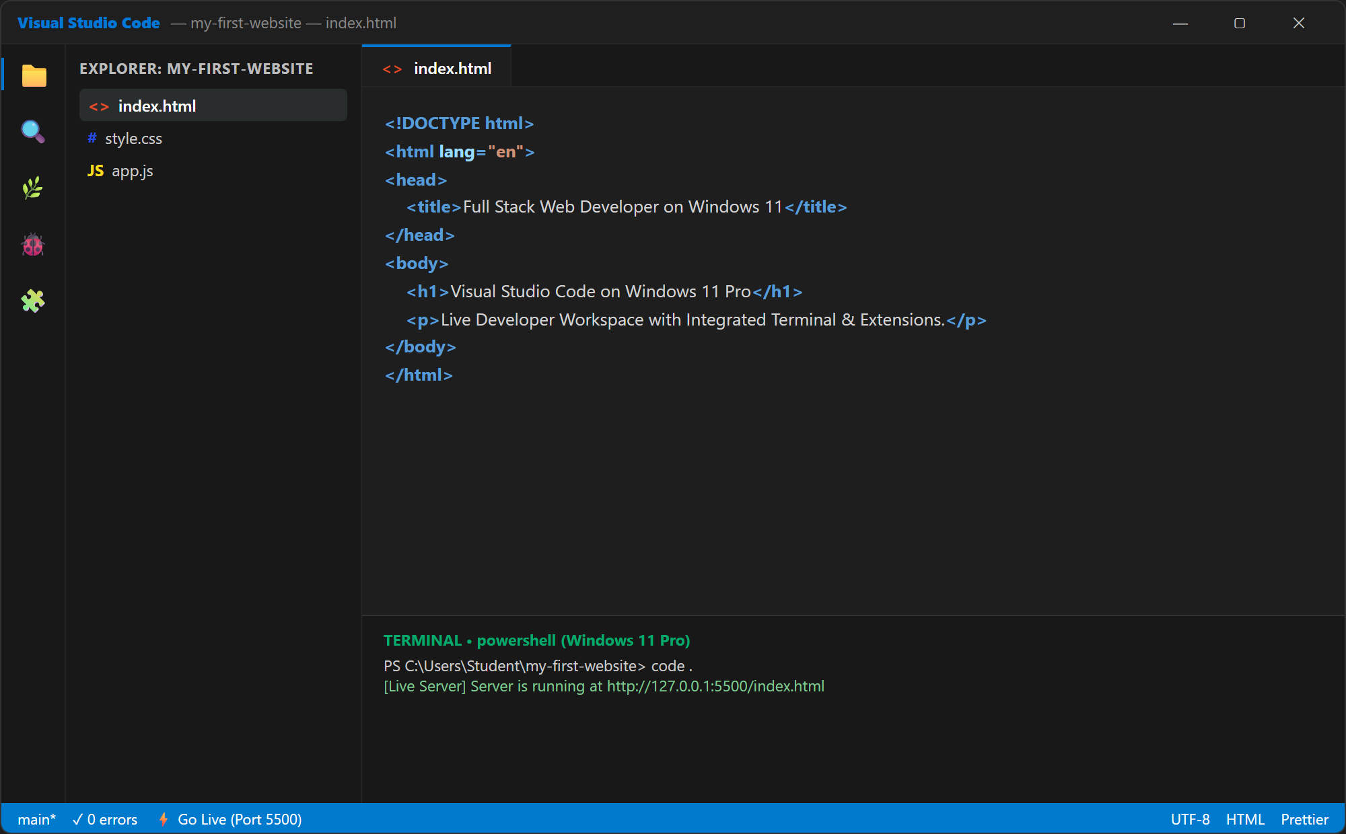The width and height of the screenshot is (1346, 834).
Task: Maximize the Visual Studio Code window
Action: point(1240,23)
